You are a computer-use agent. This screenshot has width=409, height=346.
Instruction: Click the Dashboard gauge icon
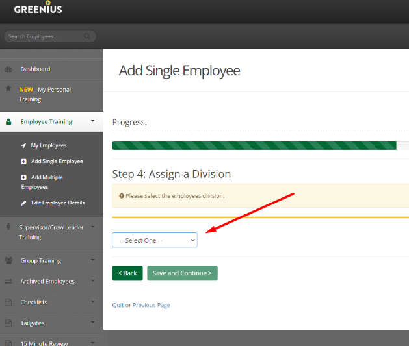8,69
